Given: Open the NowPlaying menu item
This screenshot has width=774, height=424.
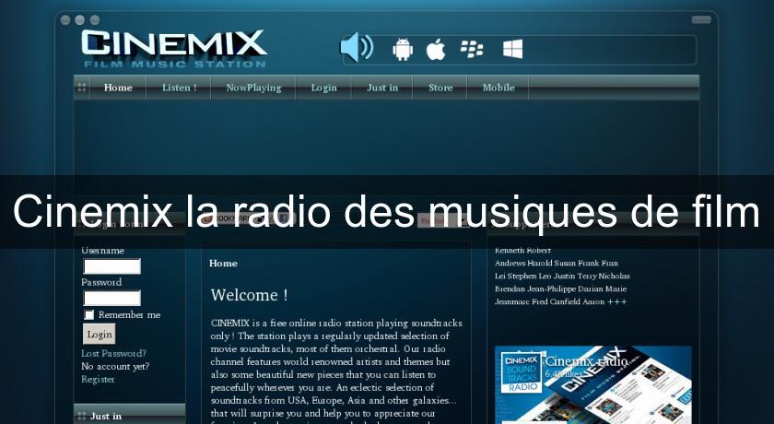Looking at the screenshot, I should (x=253, y=88).
